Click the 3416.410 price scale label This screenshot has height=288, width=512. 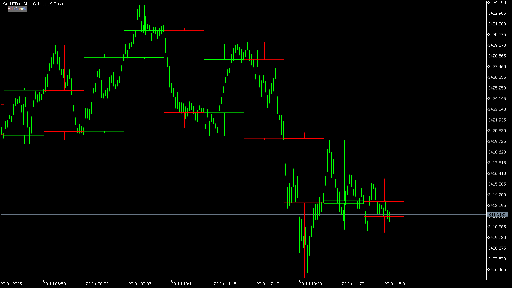(x=497, y=174)
